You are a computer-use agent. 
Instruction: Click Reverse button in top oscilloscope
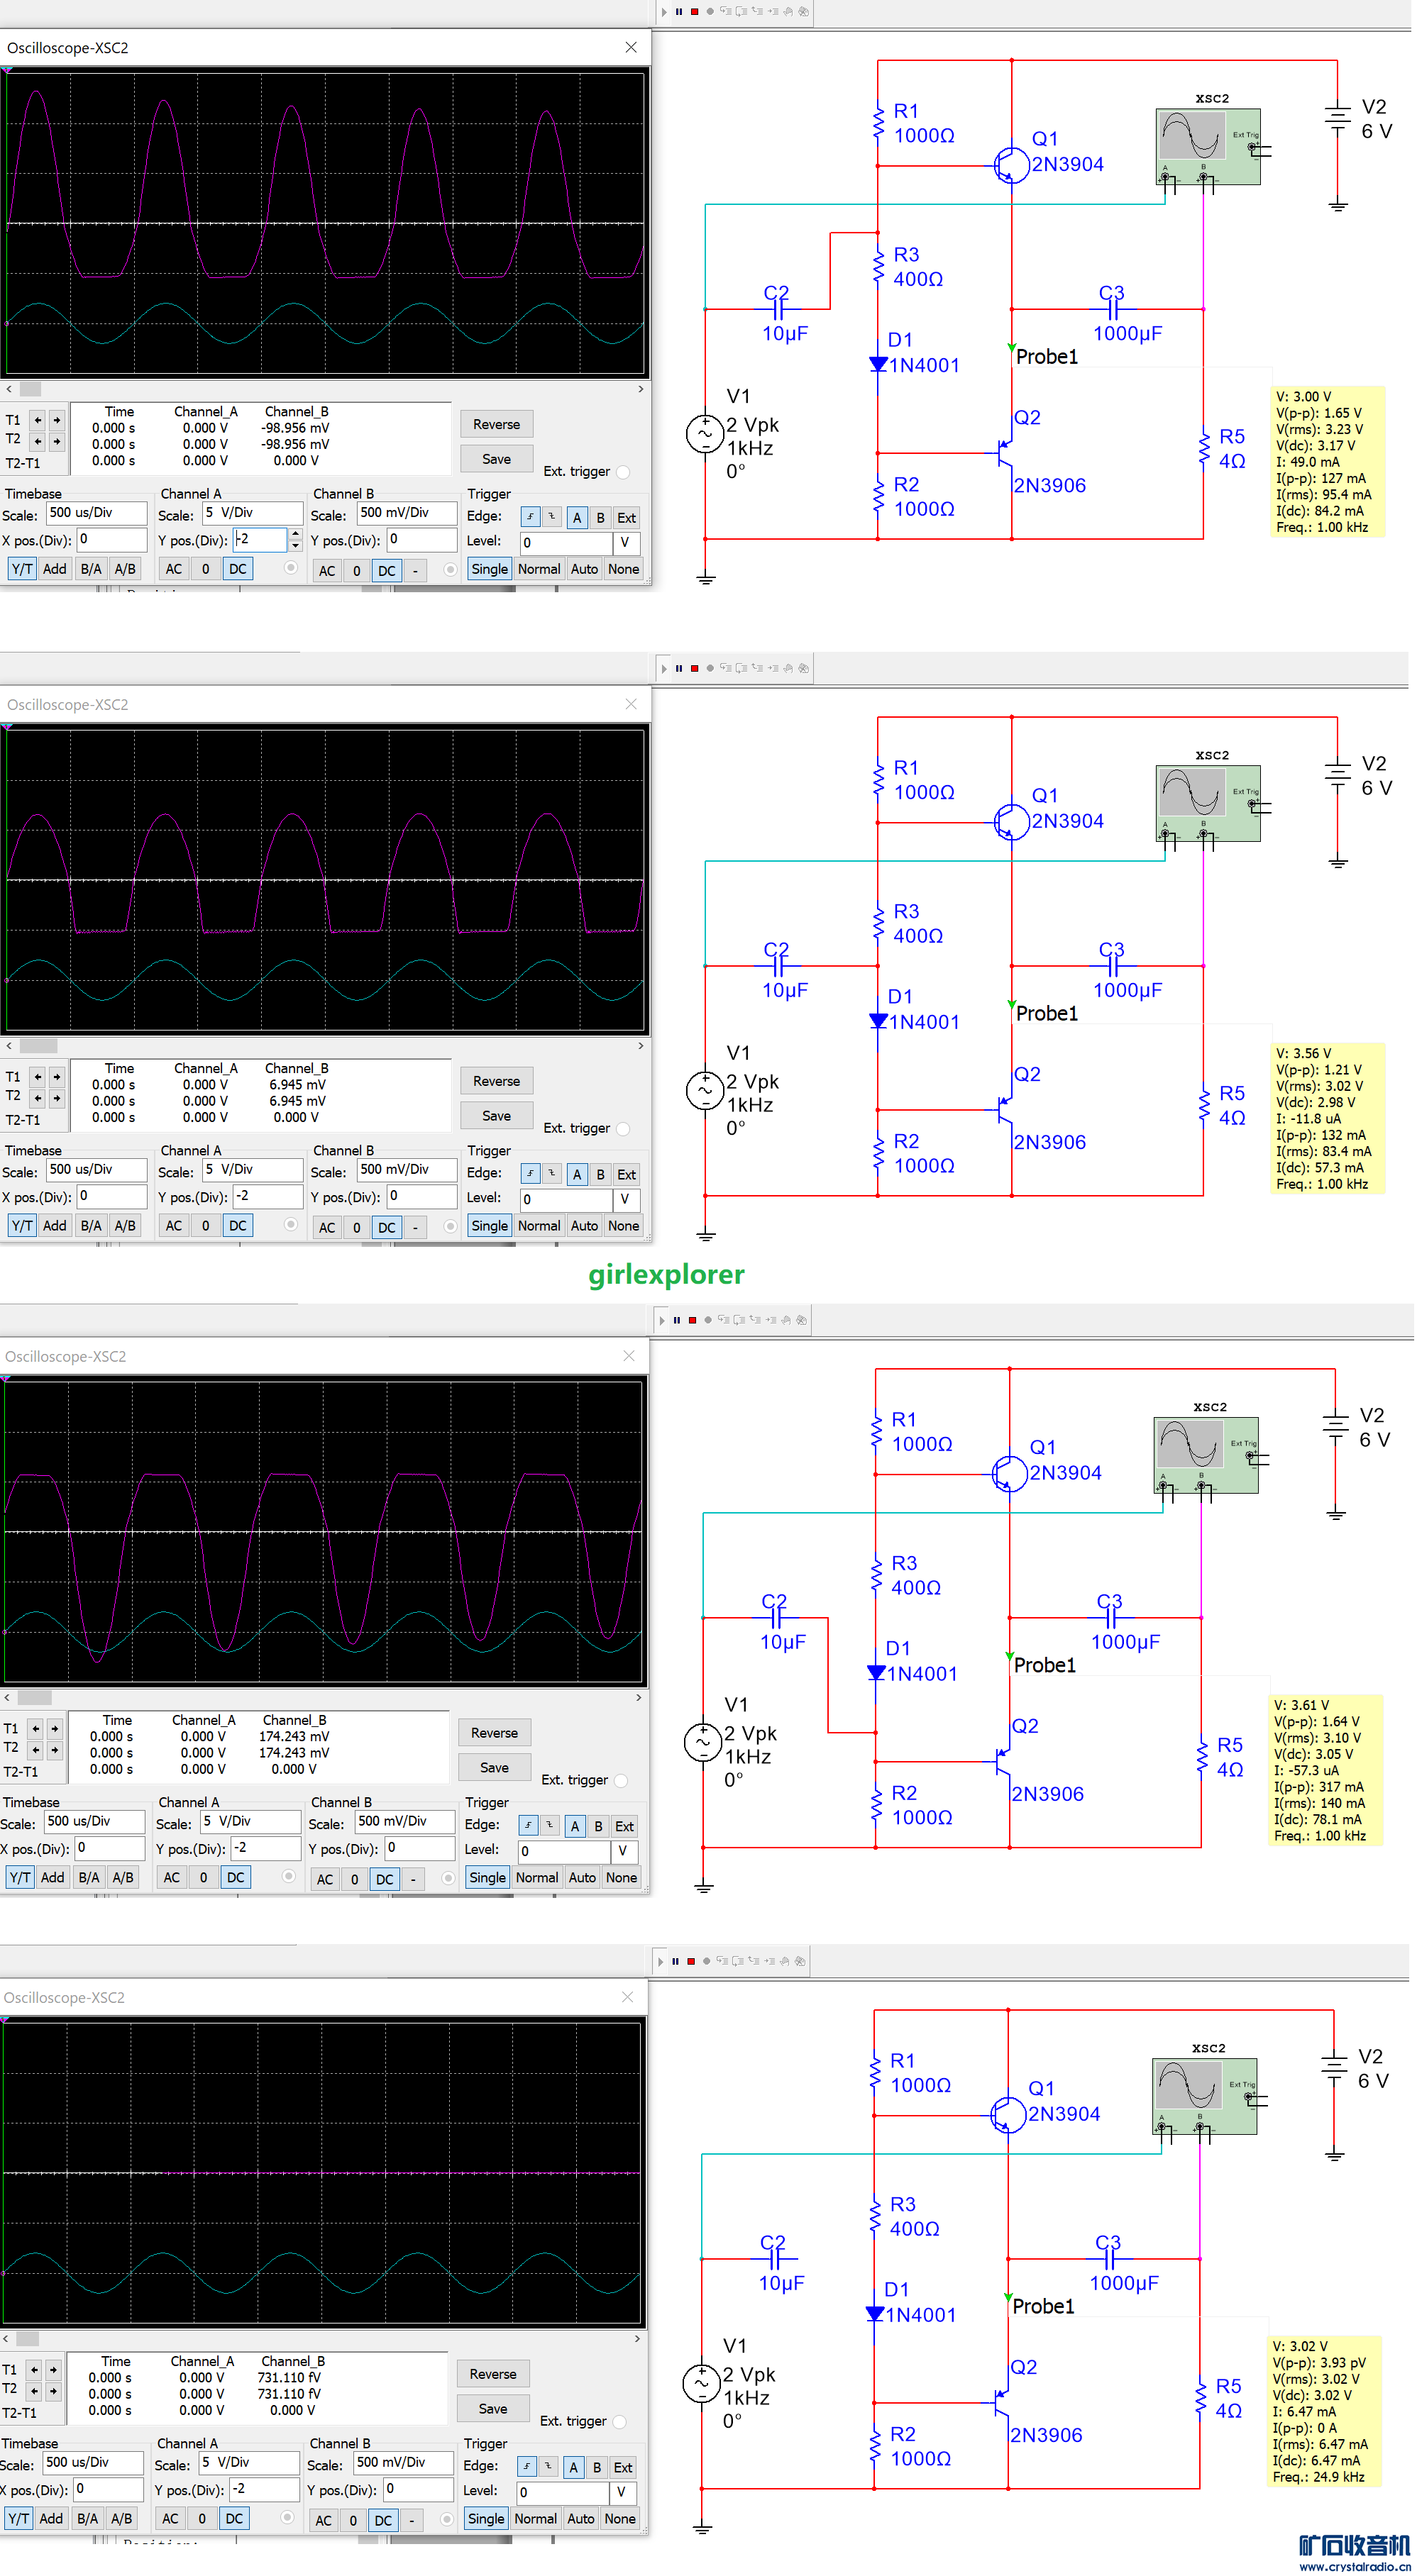[x=497, y=424]
